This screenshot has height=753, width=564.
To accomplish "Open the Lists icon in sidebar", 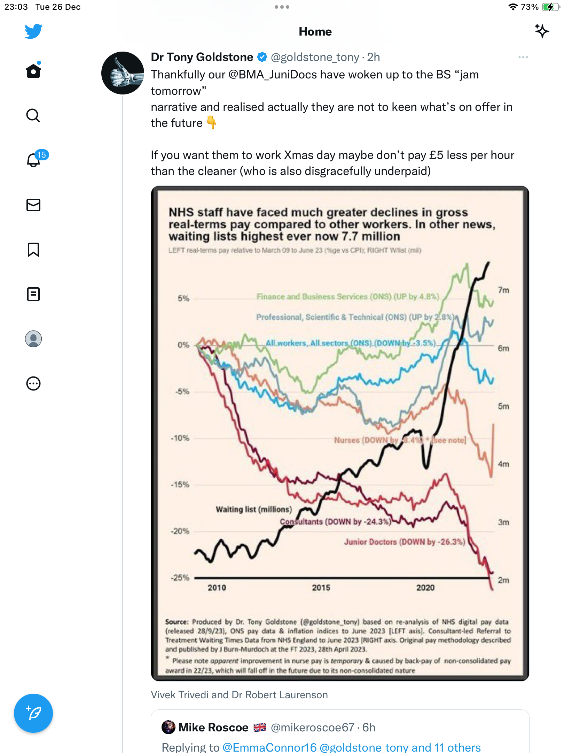I will click(33, 294).
